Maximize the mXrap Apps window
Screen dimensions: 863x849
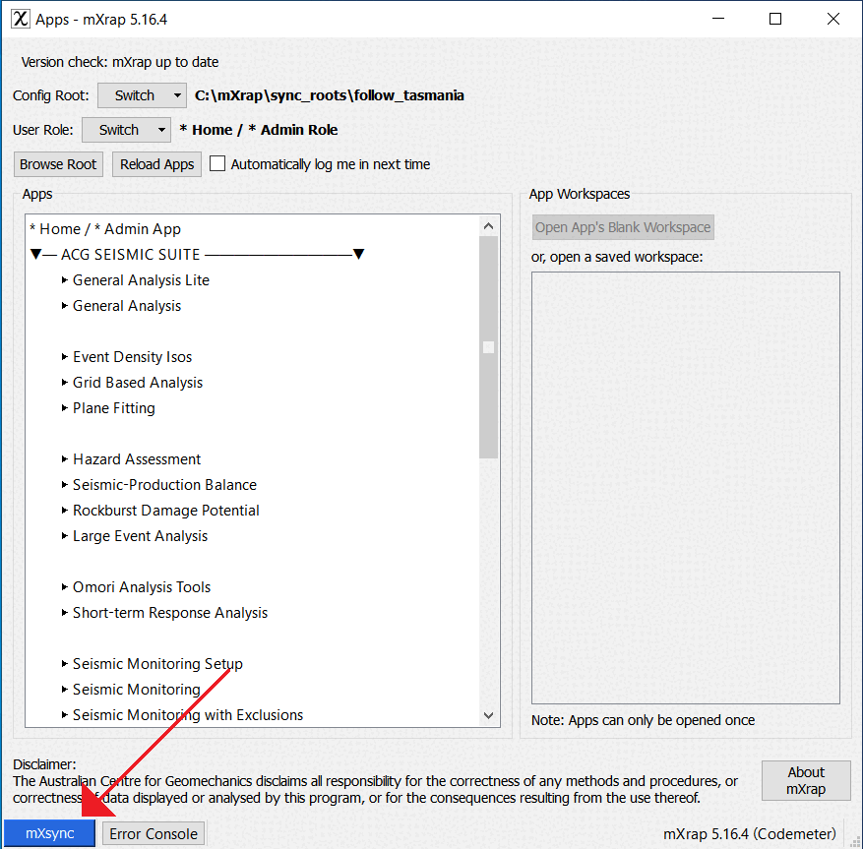pyautogui.click(x=775, y=19)
